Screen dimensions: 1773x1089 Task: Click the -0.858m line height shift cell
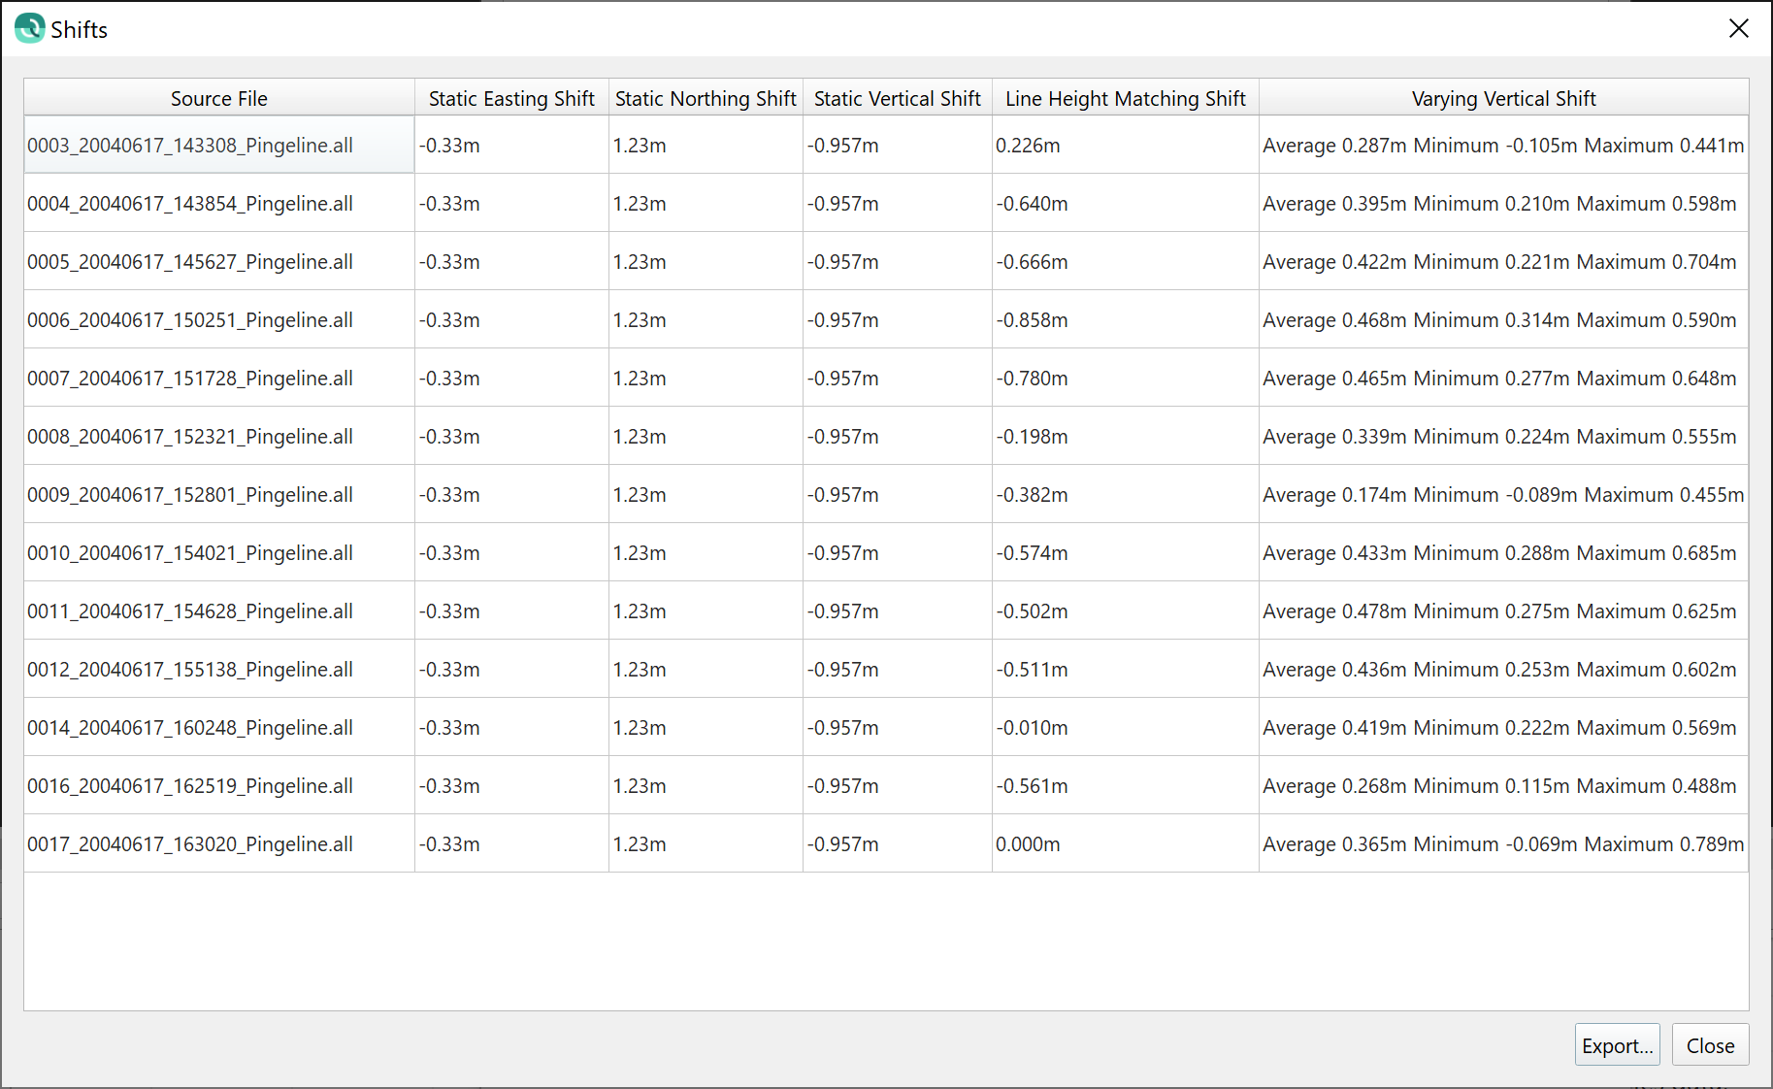(1033, 320)
